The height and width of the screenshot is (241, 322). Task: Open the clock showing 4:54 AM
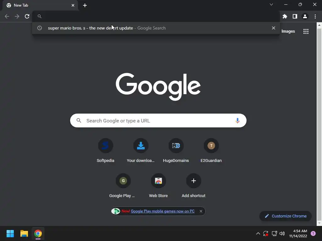pyautogui.click(x=298, y=233)
